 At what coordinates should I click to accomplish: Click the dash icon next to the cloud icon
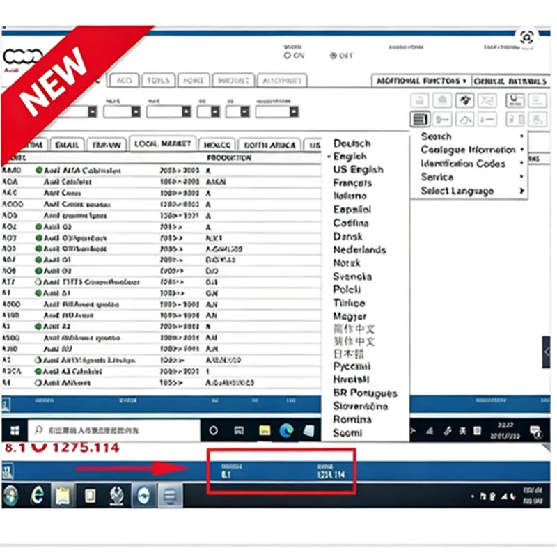[487, 120]
